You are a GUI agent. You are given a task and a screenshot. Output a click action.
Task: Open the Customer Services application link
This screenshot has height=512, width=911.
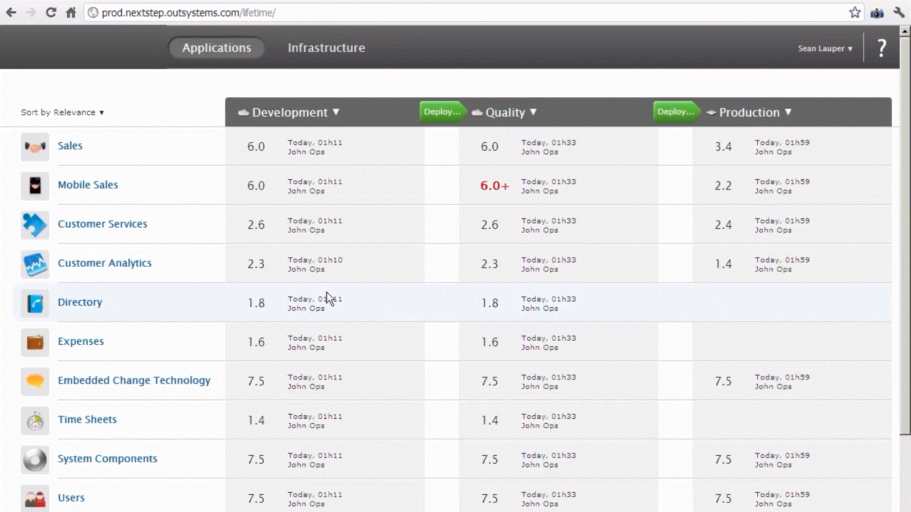[x=103, y=224]
